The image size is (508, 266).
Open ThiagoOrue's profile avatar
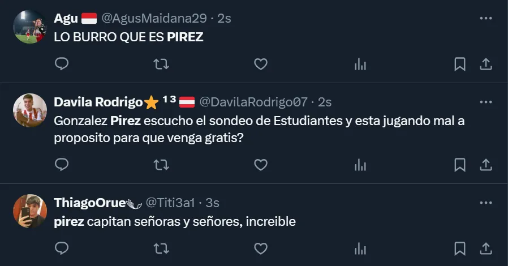pyautogui.click(x=30, y=211)
